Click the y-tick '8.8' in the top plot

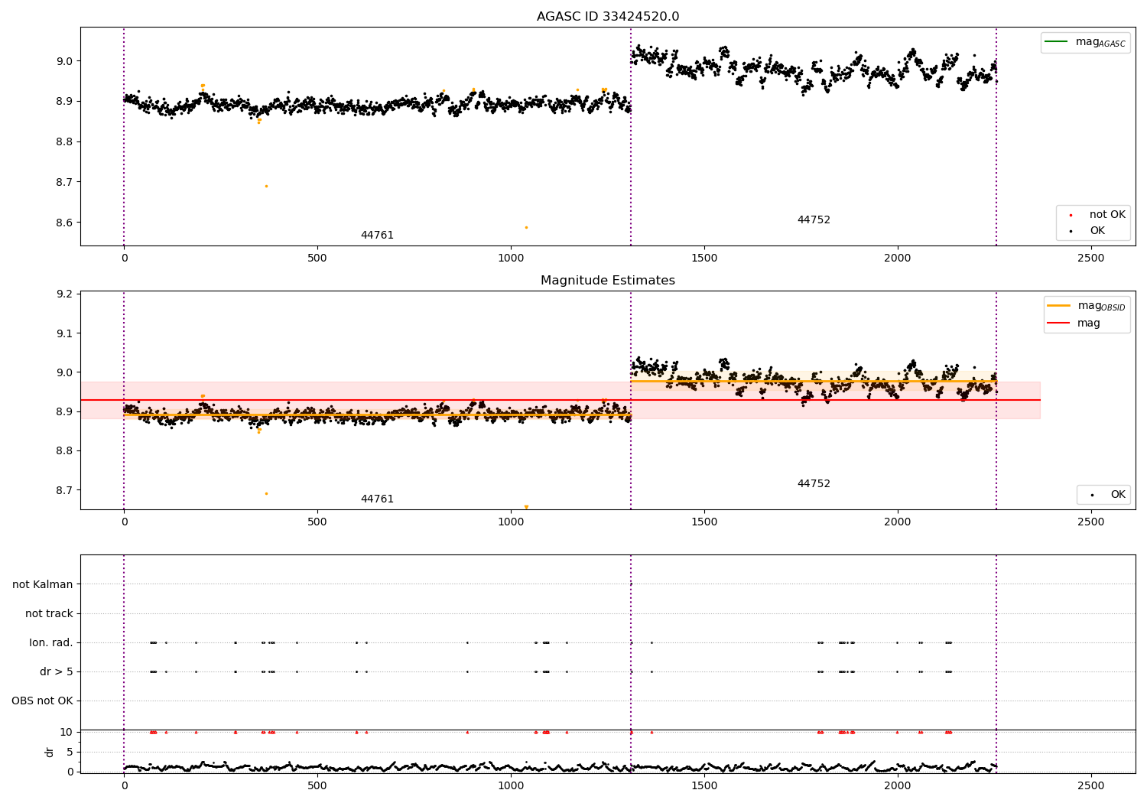tap(66, 142)
